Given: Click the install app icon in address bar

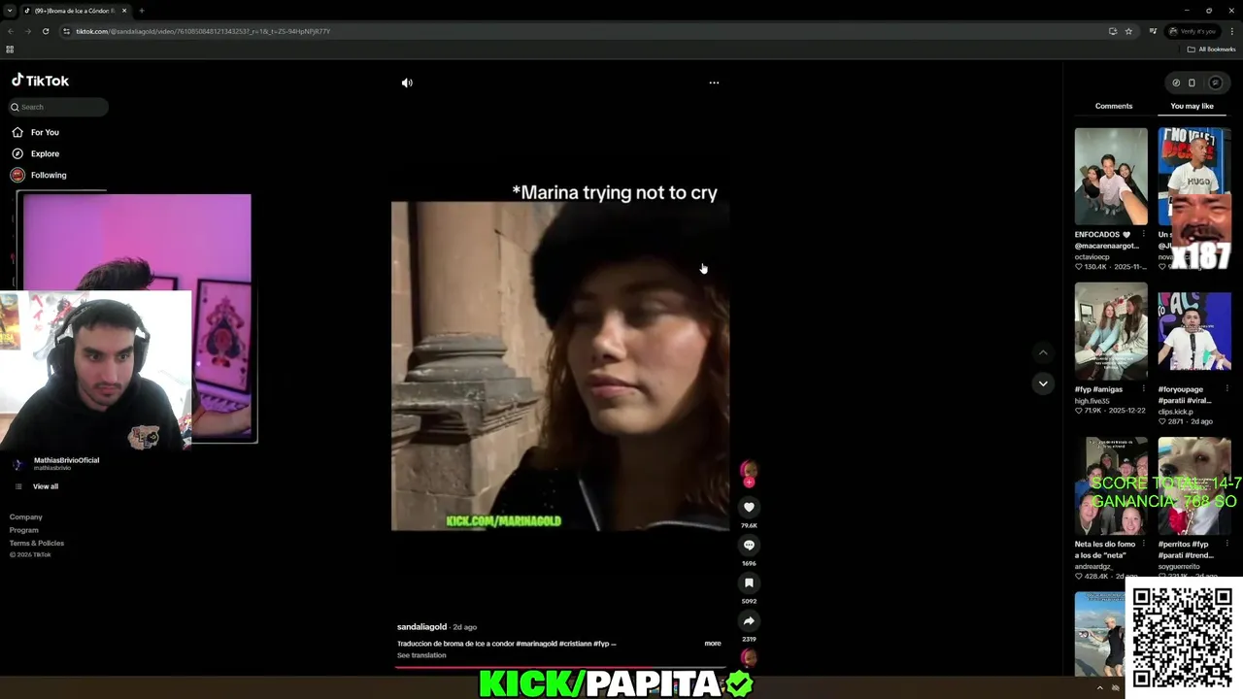Looking at the screenshot, I should [1113, 31].
